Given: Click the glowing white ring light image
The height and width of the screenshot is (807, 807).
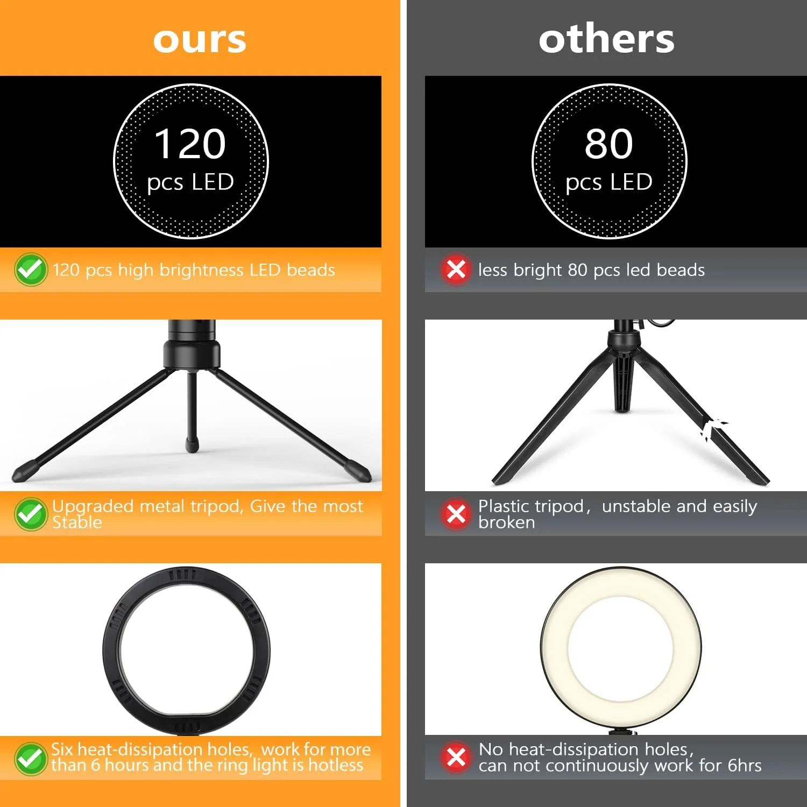Looking at the screenshot, I should 620,649.
